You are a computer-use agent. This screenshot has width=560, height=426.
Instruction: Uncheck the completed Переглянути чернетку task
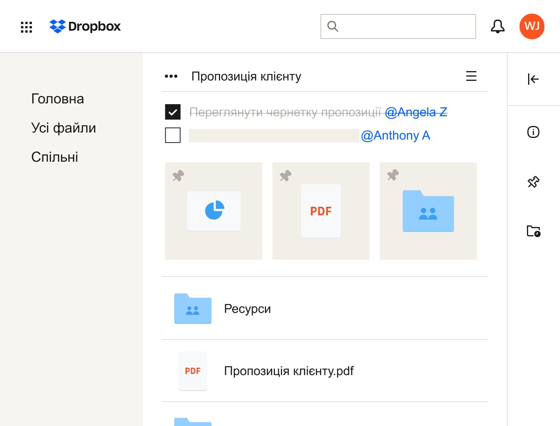tap(173, 112)
